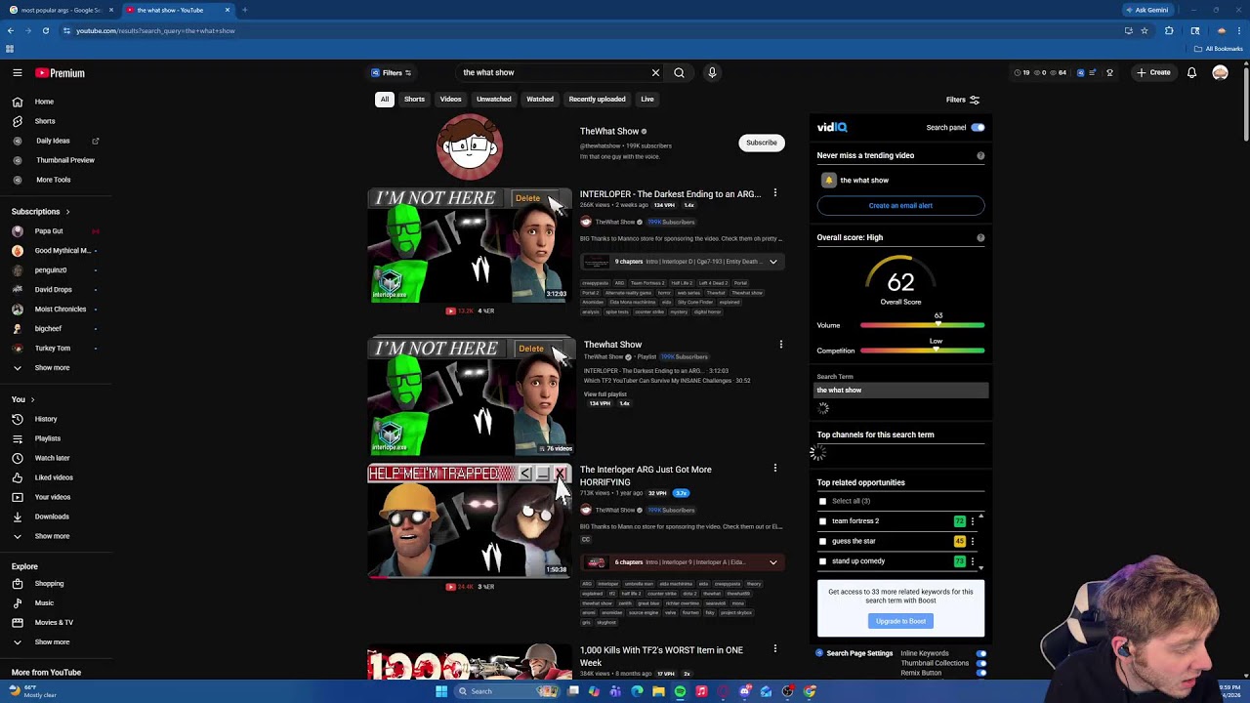Open Microsoft Edge from the taskbar

coord(637,691)
